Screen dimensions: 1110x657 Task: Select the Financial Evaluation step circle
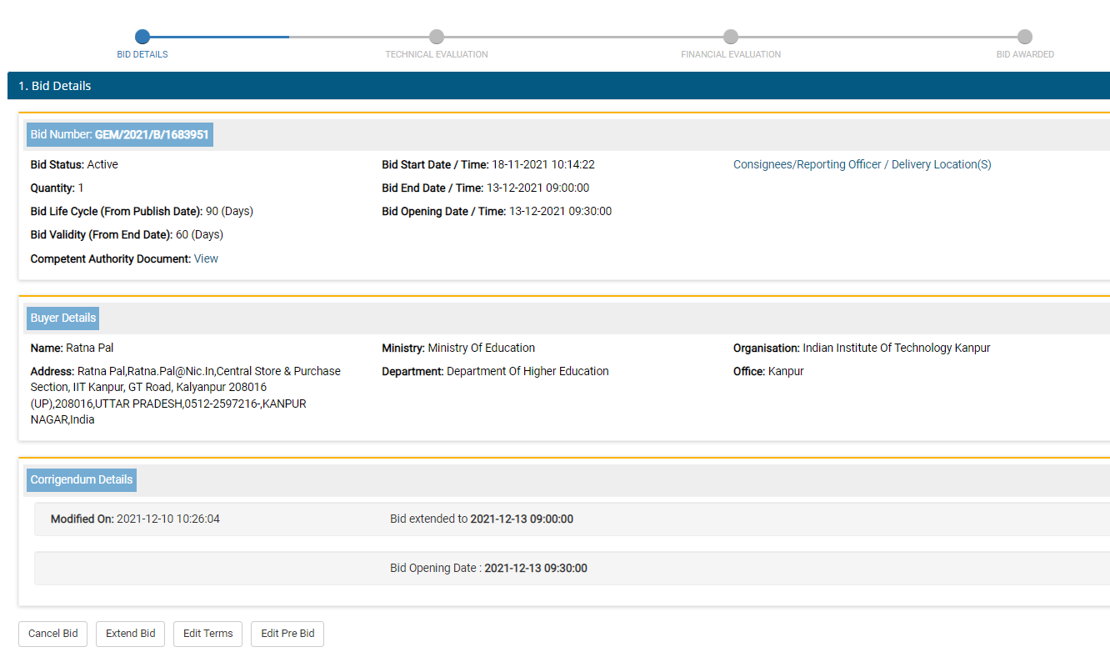[x=731, y=37]
